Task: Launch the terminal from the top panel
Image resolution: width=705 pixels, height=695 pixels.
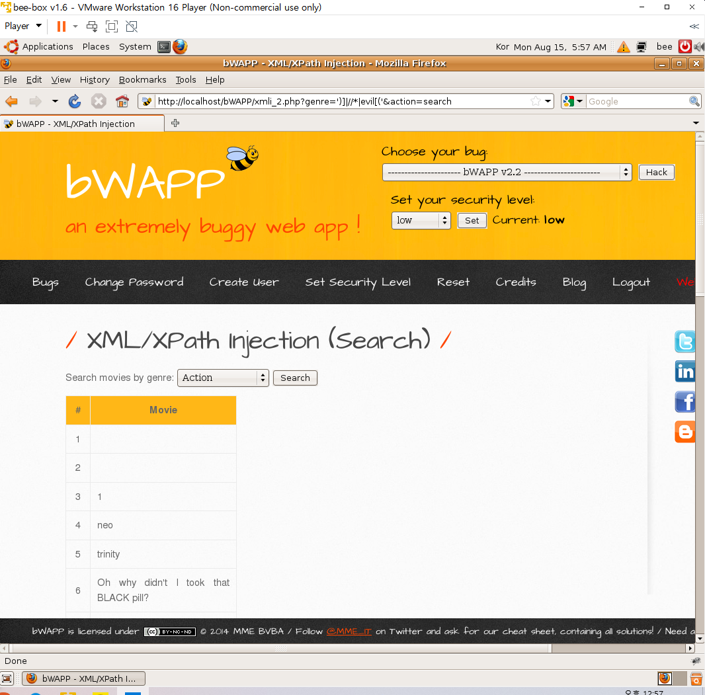Action: pyautogui.click(x=164, y=47)
